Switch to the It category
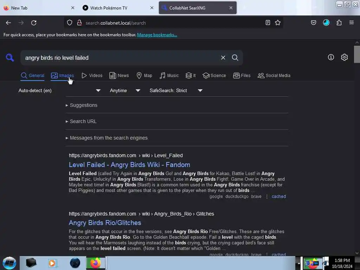Image resolution: width=360 pixels, height=270 pixels. [x=191, y=76]
